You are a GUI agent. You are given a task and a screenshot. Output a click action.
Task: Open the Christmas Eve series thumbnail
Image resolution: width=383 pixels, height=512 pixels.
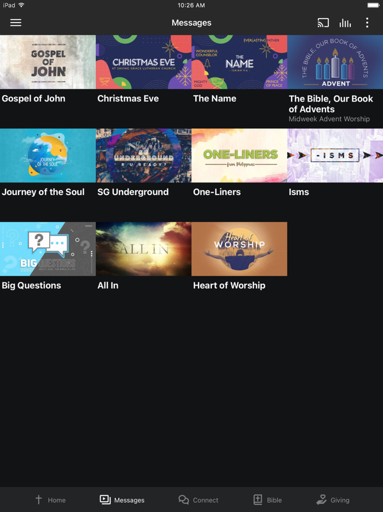click(143, 62)
